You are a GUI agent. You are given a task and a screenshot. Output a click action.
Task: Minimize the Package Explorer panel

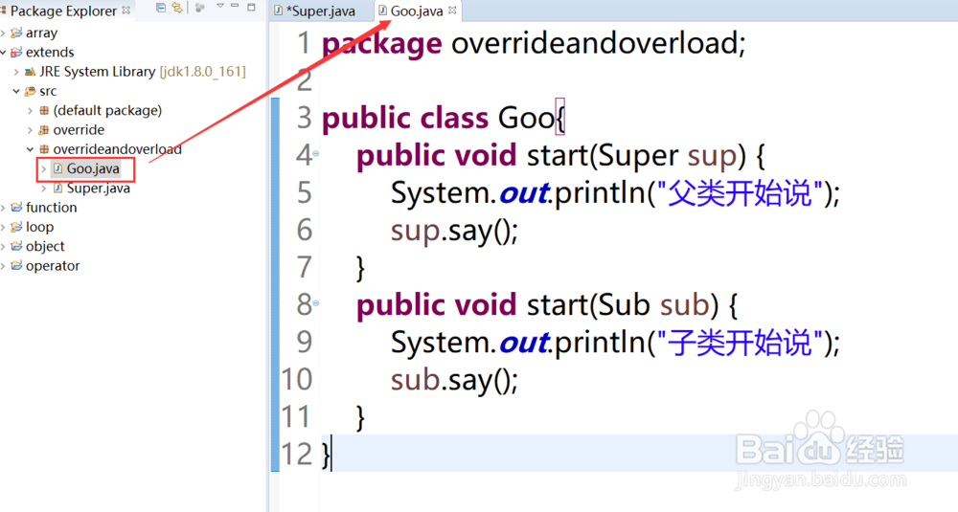tap(235, 7)
